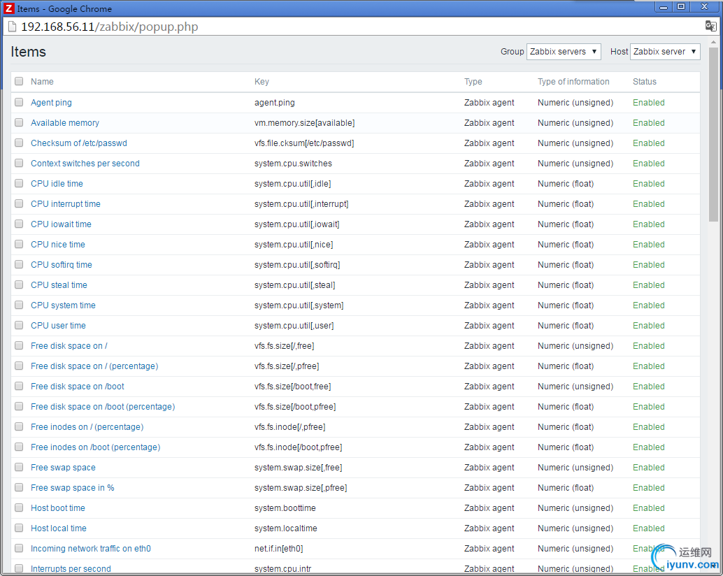
Task: Click key vm.memory.size[available]
Action: 304,122
